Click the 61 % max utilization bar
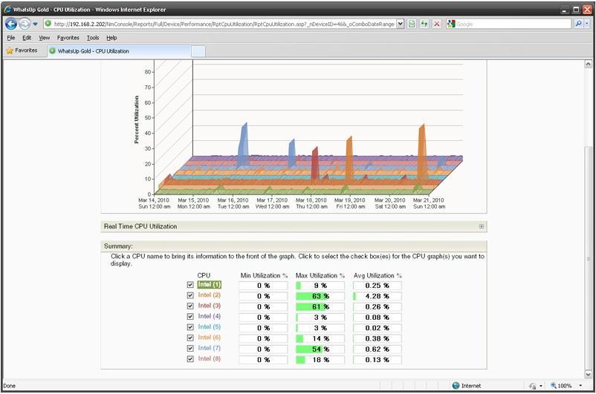The height and width of the screenshot is (394, 596). click(320, 306)
